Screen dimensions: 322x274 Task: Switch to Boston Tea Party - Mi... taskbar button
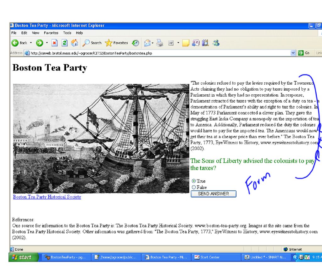(166, 257)
